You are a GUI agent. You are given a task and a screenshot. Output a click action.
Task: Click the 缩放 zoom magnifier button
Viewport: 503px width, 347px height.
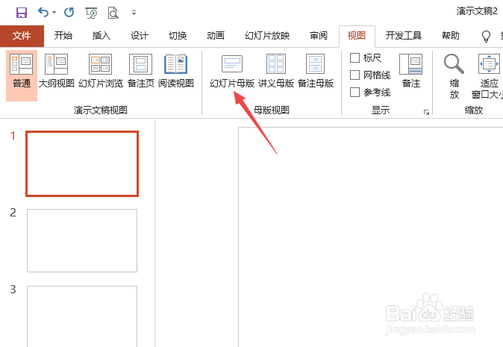454,76
